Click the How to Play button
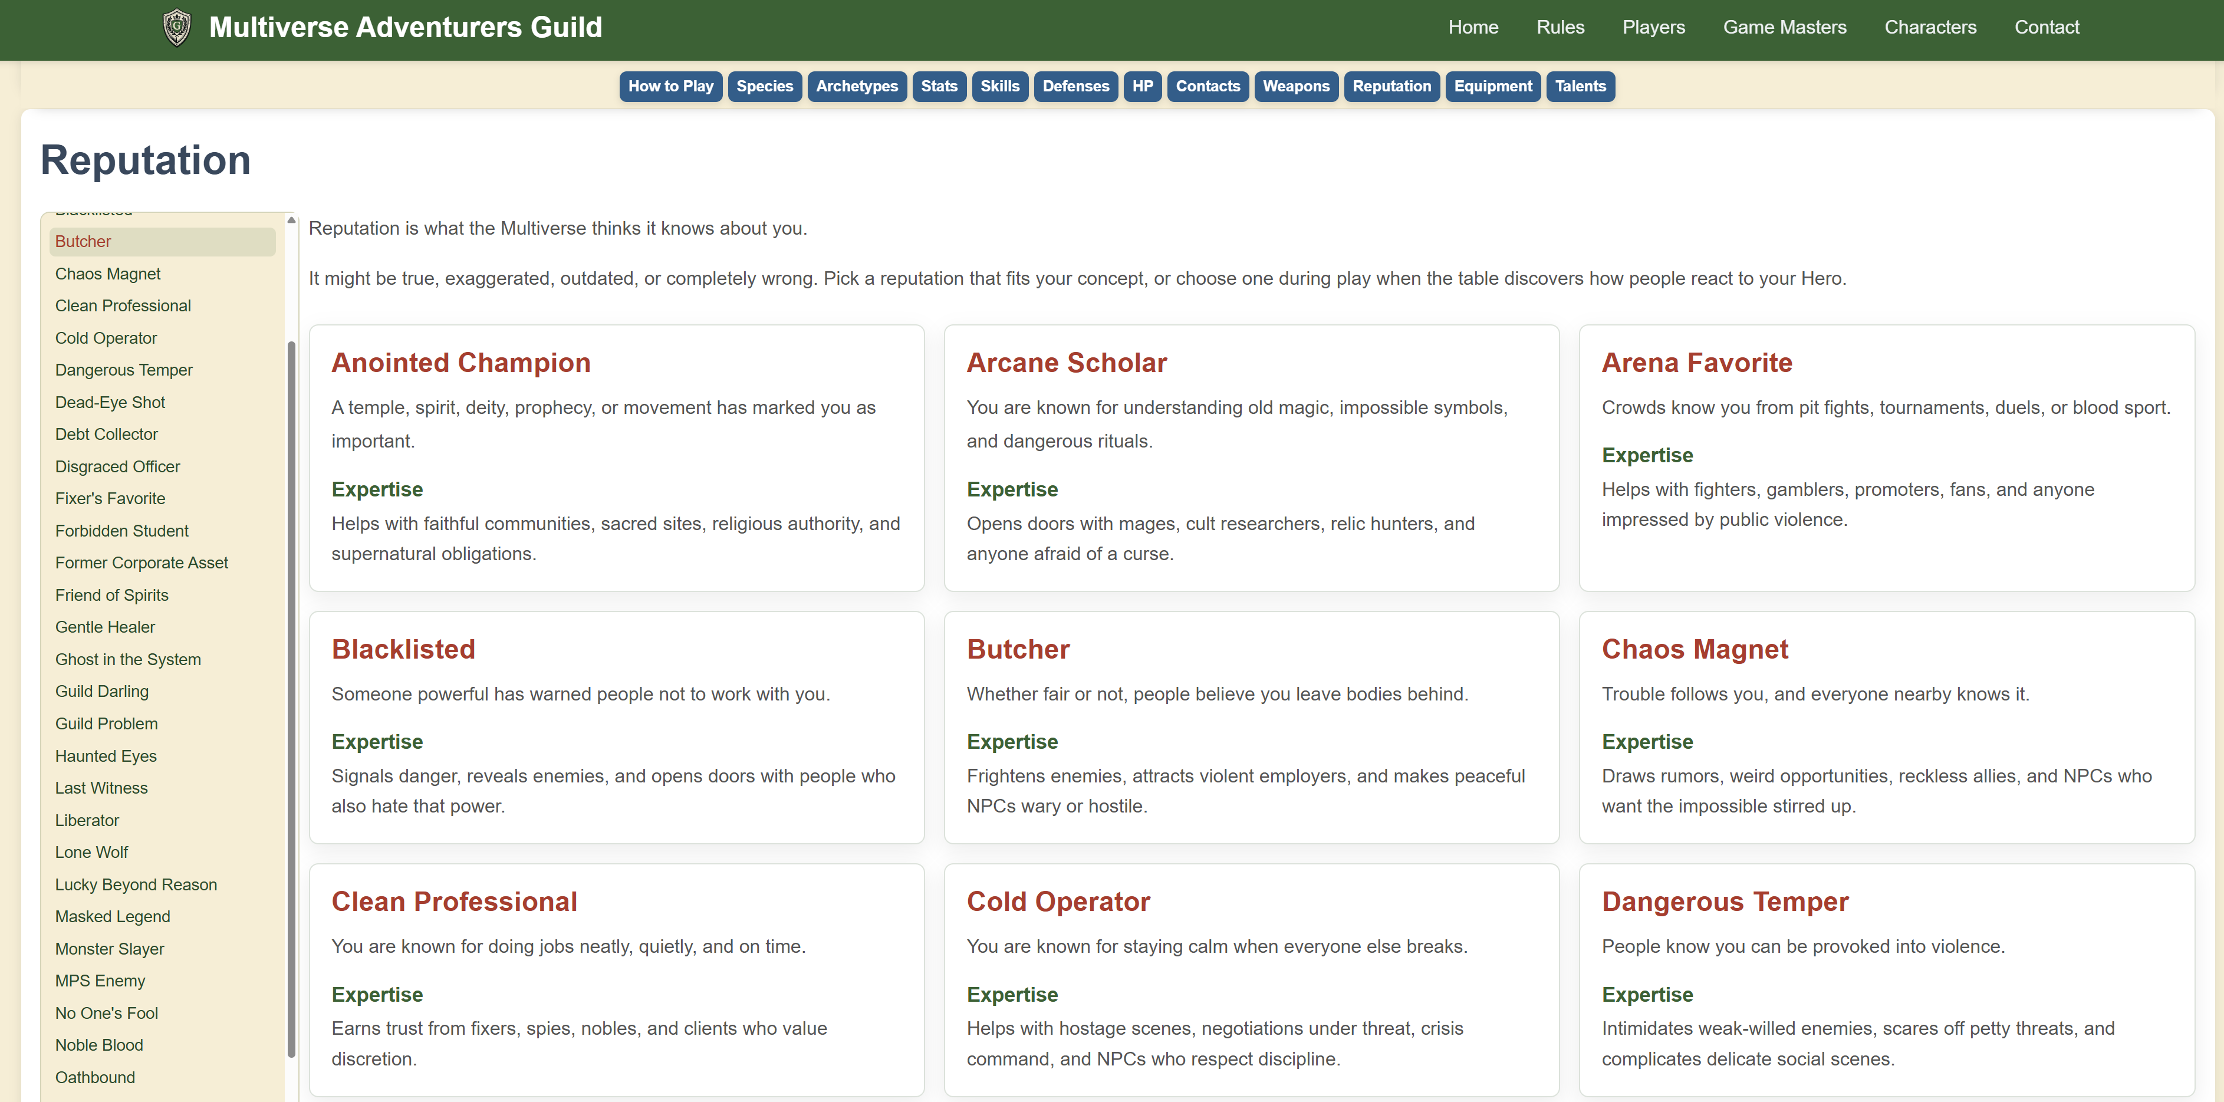 pos(671,86)
